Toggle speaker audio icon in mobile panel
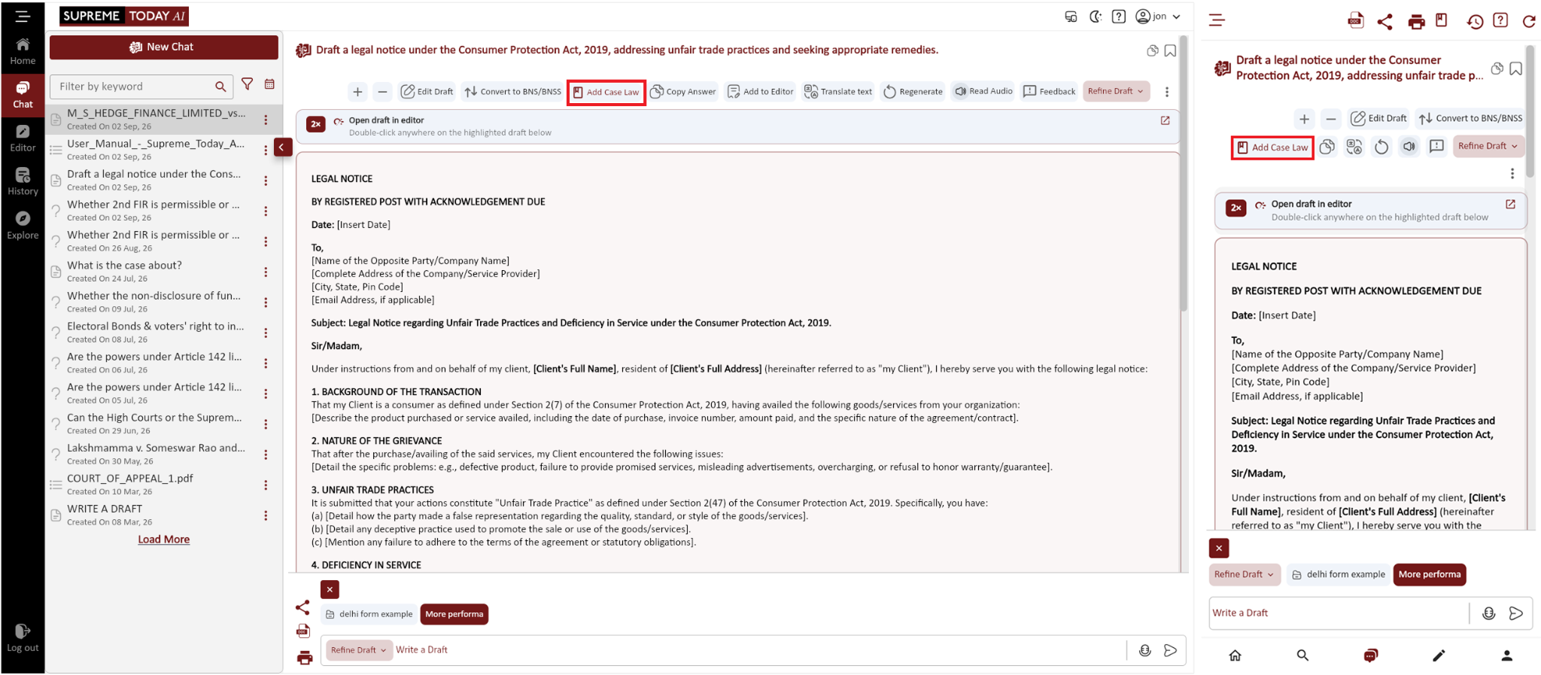Image resolution: width=1541 pixels, height=675 pixels. [1409, 147]
